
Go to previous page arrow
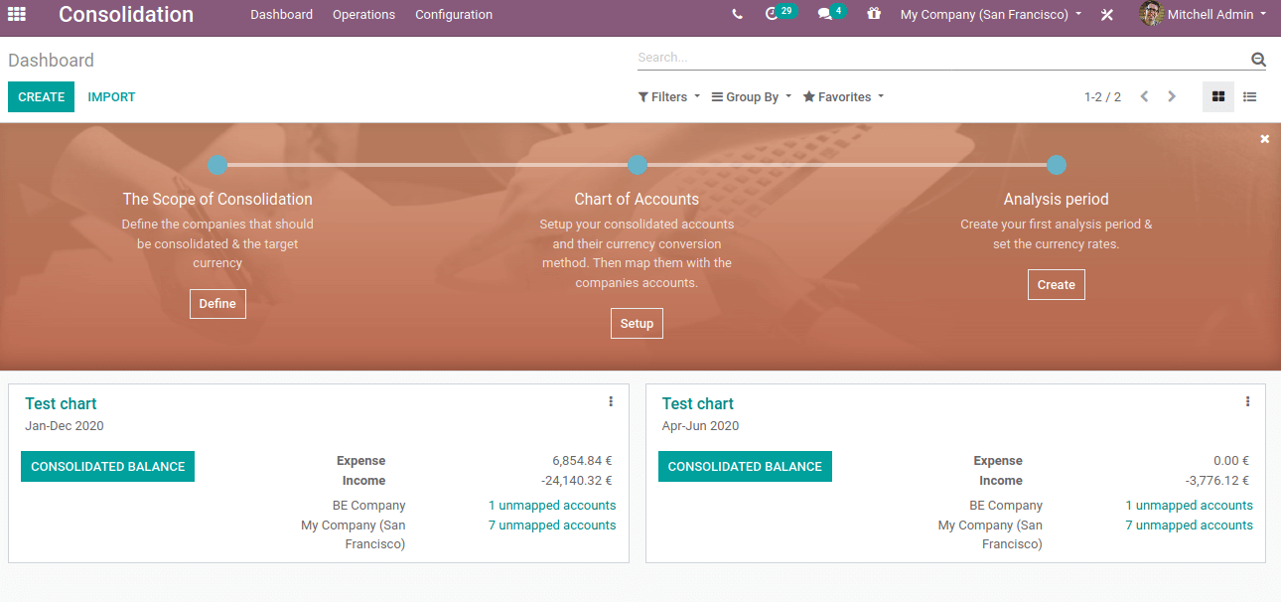(1144, 96)
